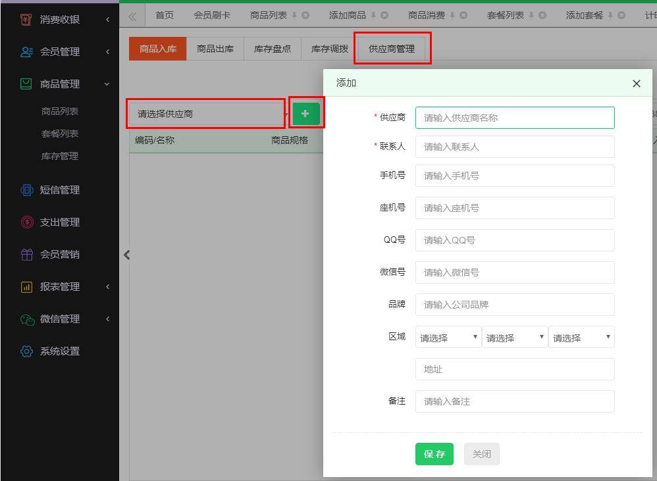This screenshot has width=657, height=481.
Task: Click the 商品管理 sidebar icon
Action: 26,84
